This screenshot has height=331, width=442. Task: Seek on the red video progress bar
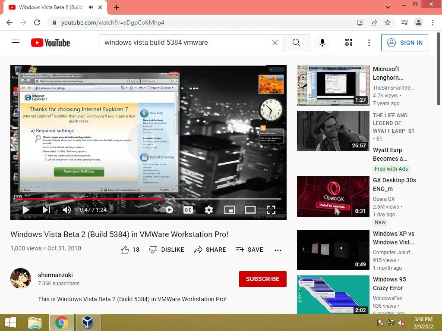[x=148, y=199]
